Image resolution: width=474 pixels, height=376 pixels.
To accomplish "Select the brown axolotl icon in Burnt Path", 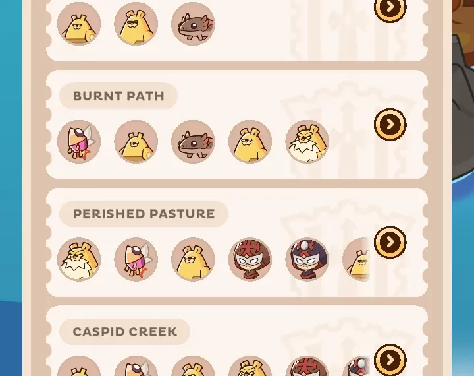I will [x=193, y=141].
